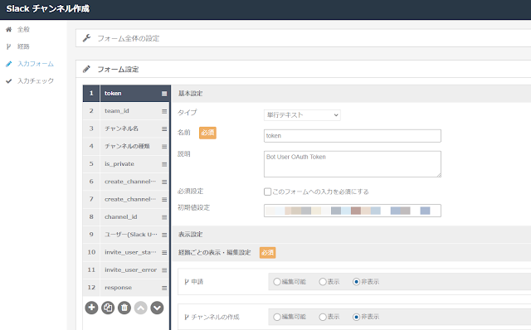The height and width of the screenshot is (330, 531).
Task: Click the wrench icon for overall form settings
Action: click(x=86, y=38)
